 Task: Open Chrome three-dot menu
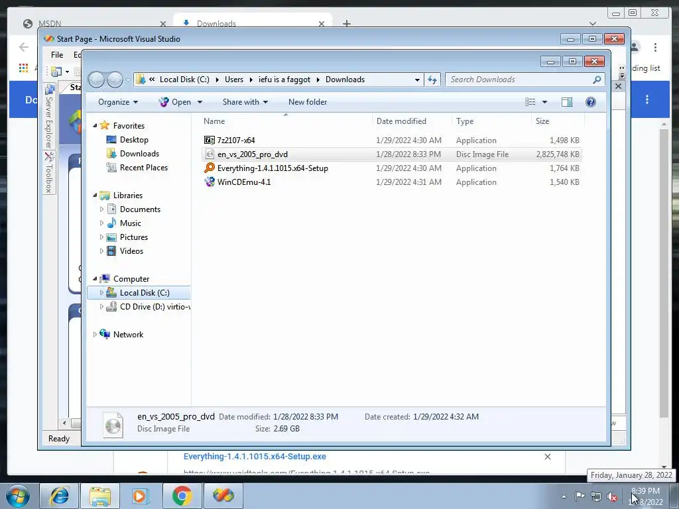click(655, 47)
